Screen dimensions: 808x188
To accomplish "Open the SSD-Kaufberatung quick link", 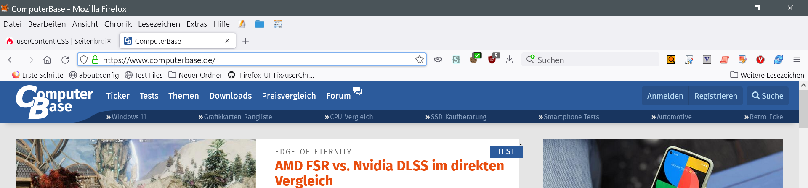I will pos(456,117).
